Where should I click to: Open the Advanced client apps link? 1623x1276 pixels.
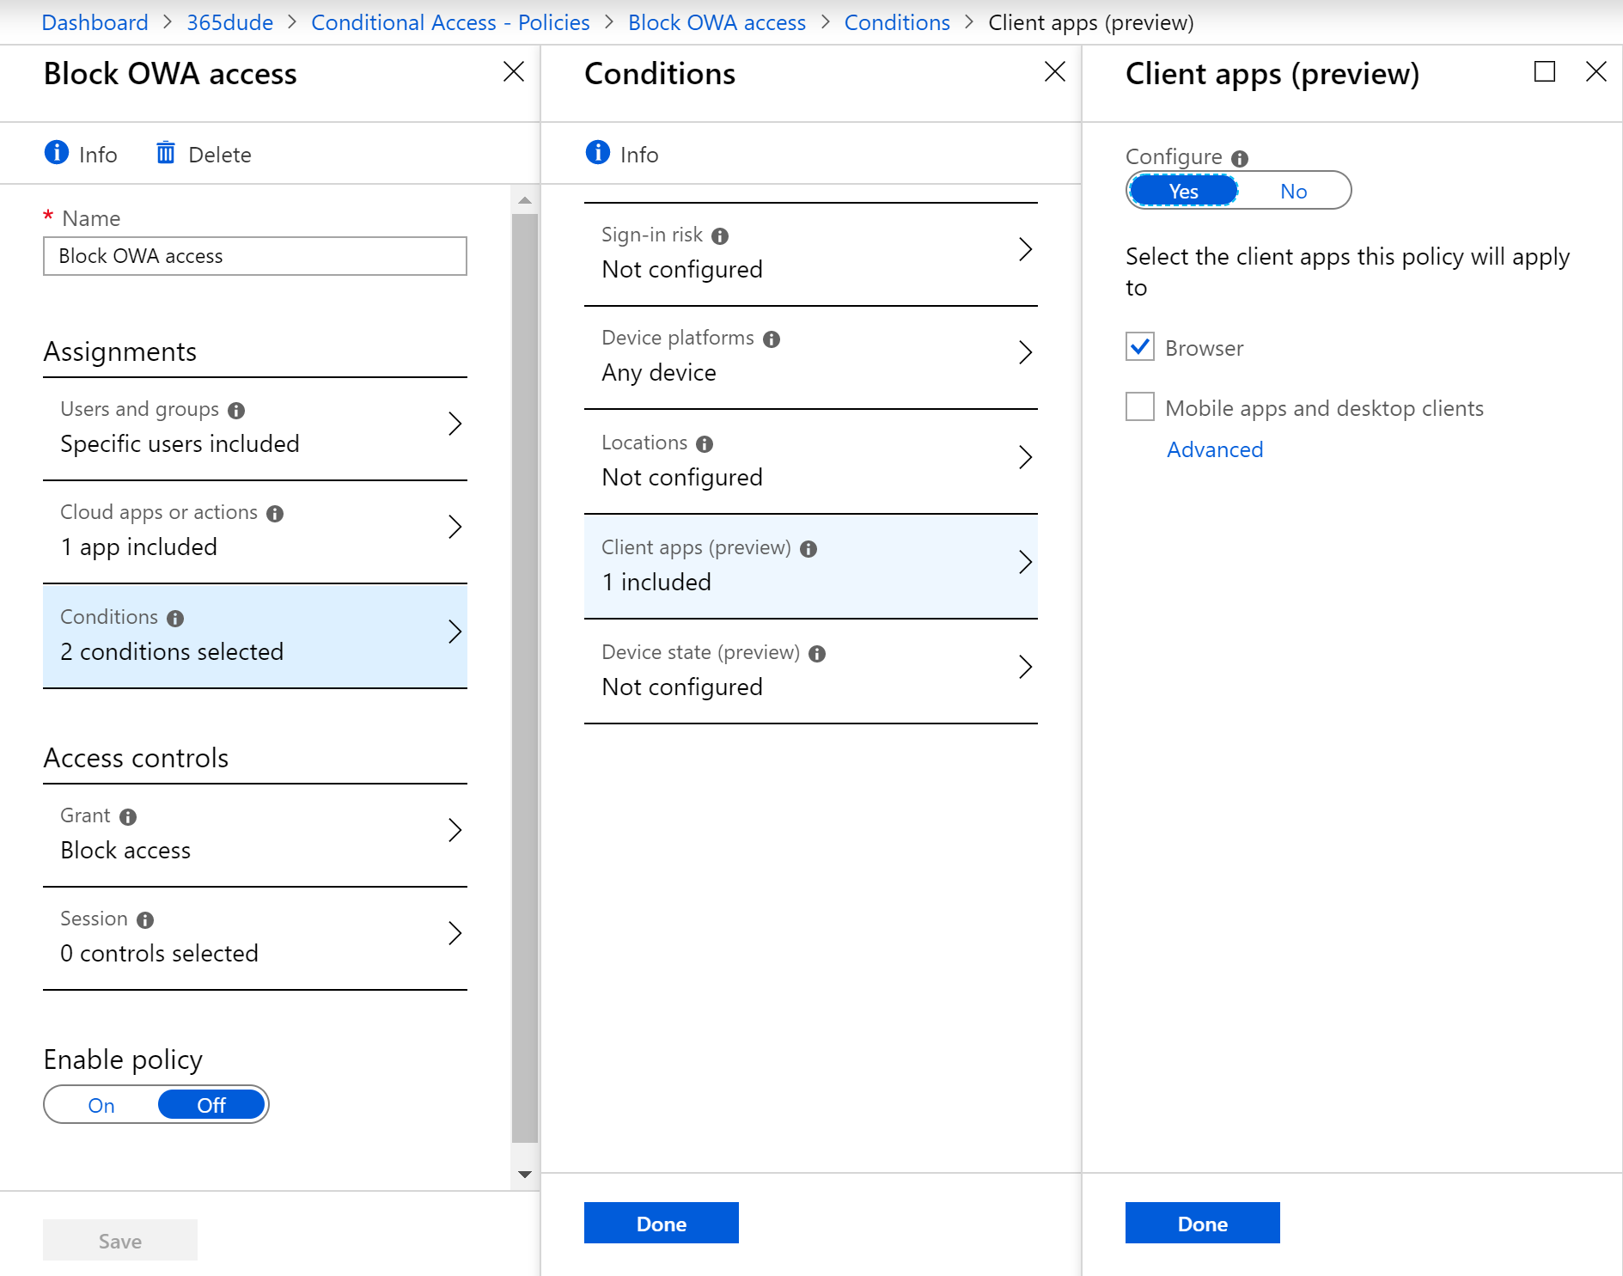tap(1215, 449)
